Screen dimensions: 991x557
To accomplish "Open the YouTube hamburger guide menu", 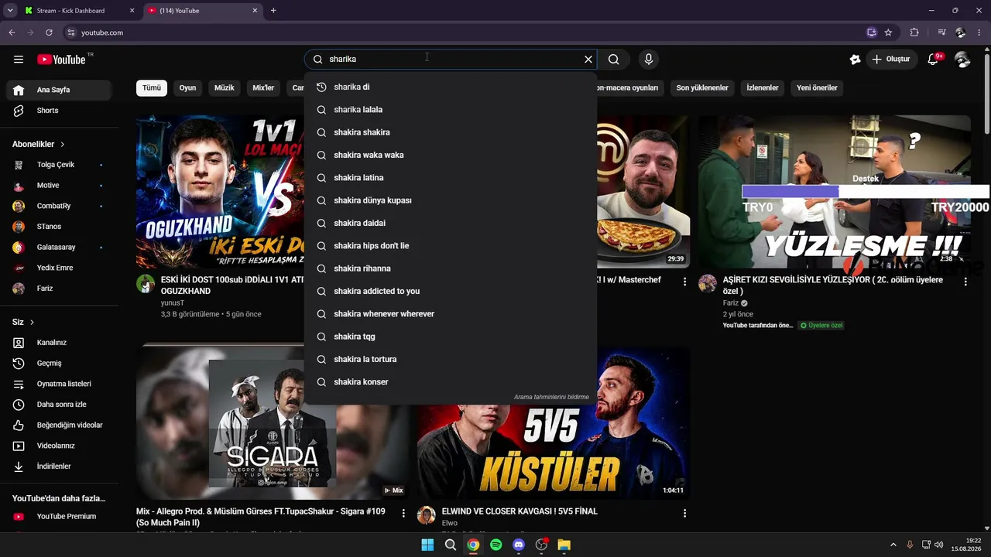I will [19, 60].
